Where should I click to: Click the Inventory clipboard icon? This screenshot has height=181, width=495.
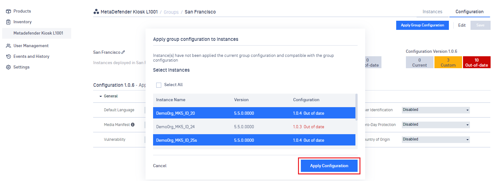(x=8, y=22)
